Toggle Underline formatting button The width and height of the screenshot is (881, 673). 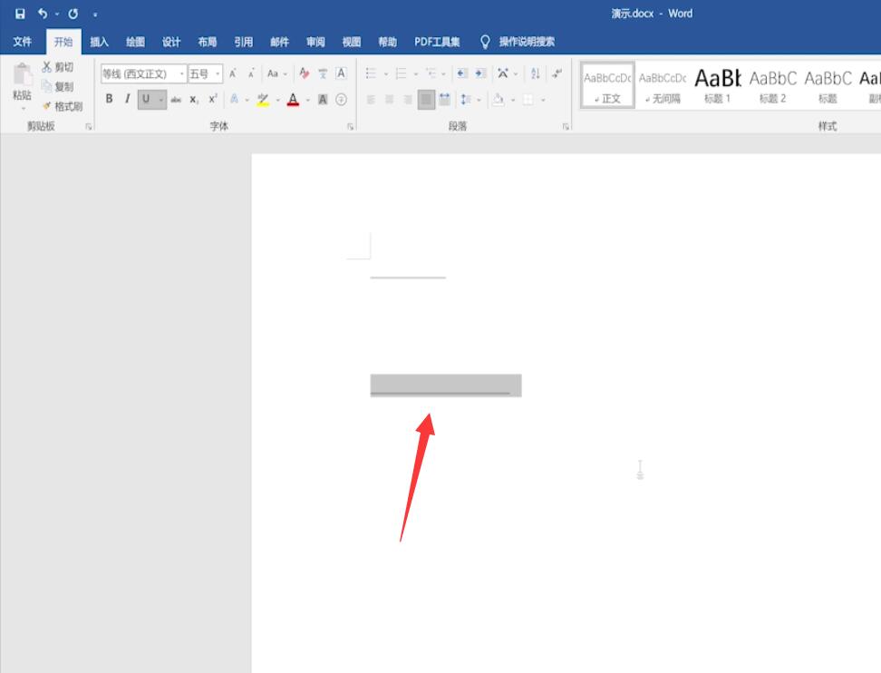point(146,99)
